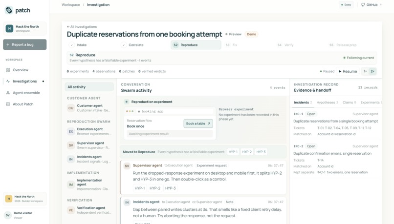Click the Overview grid icon
The image size is (394, 224).
(x=8, y=70)
